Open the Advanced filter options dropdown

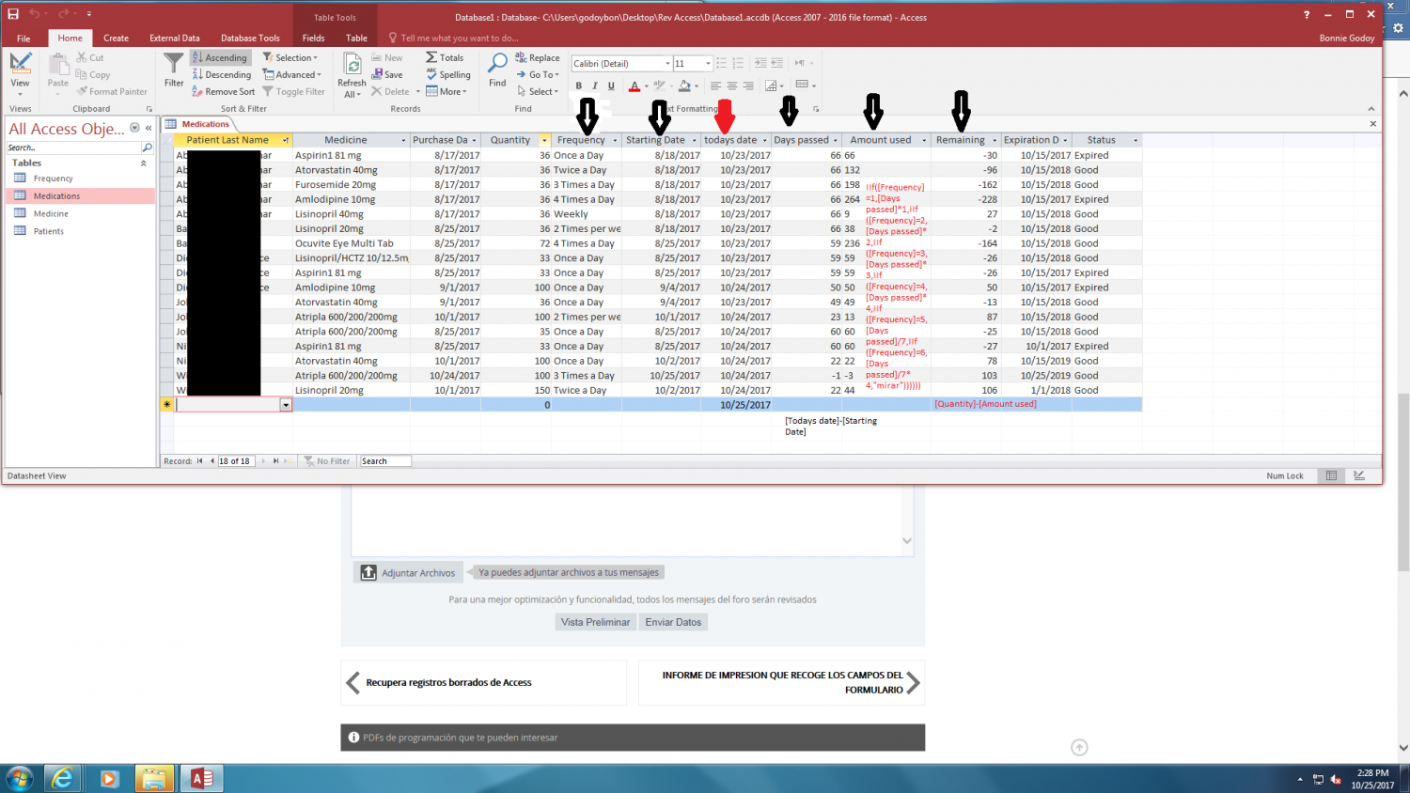pos(292,74)
